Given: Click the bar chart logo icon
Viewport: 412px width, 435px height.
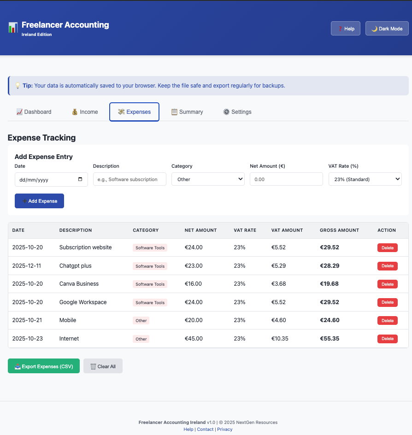Looking at the screenshot, I should [13, 28].
